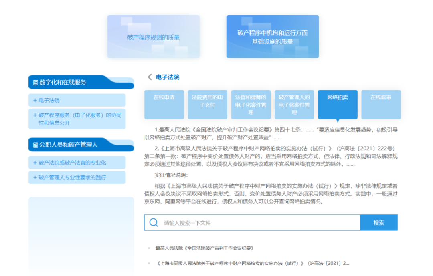Open 最高人民法院《全国法院破产审判工作会议纪要》 document link
The height and width of the screenshot is (276, 433).
[x=204, y=248]
